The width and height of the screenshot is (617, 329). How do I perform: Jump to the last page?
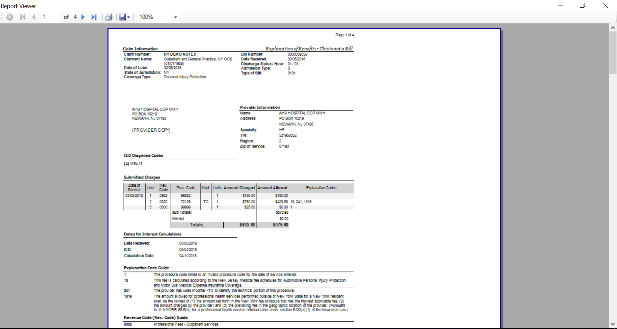click(94, 17)
